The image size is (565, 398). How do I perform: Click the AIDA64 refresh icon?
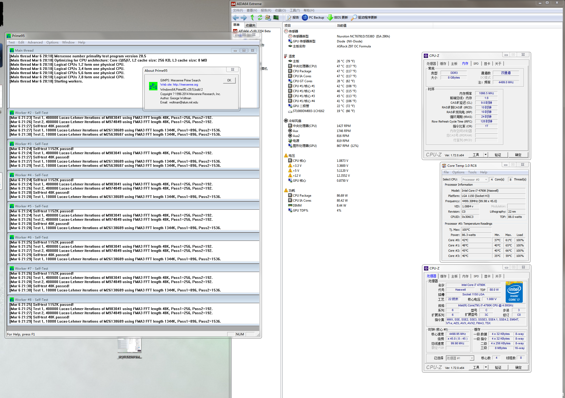[260, 18]
